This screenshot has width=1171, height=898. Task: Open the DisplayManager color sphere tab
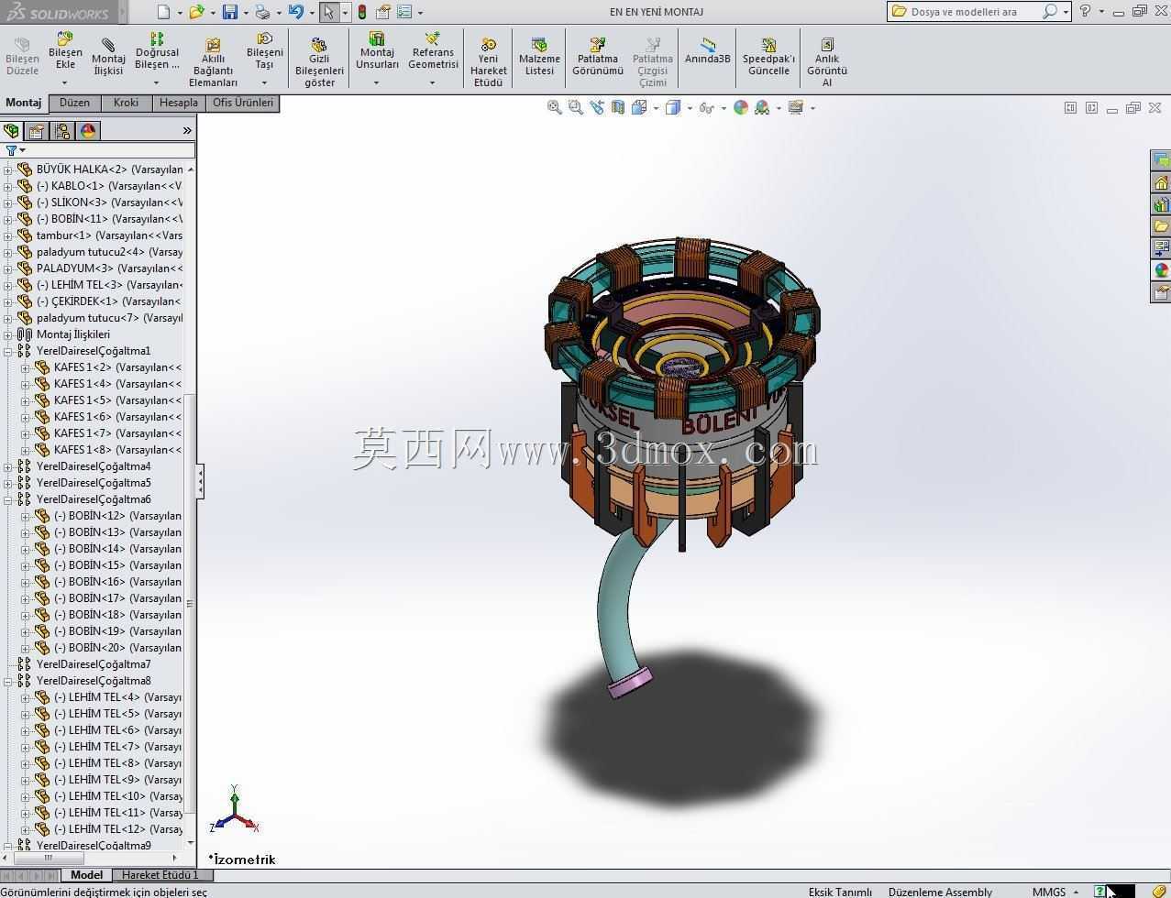pos(88,131)
